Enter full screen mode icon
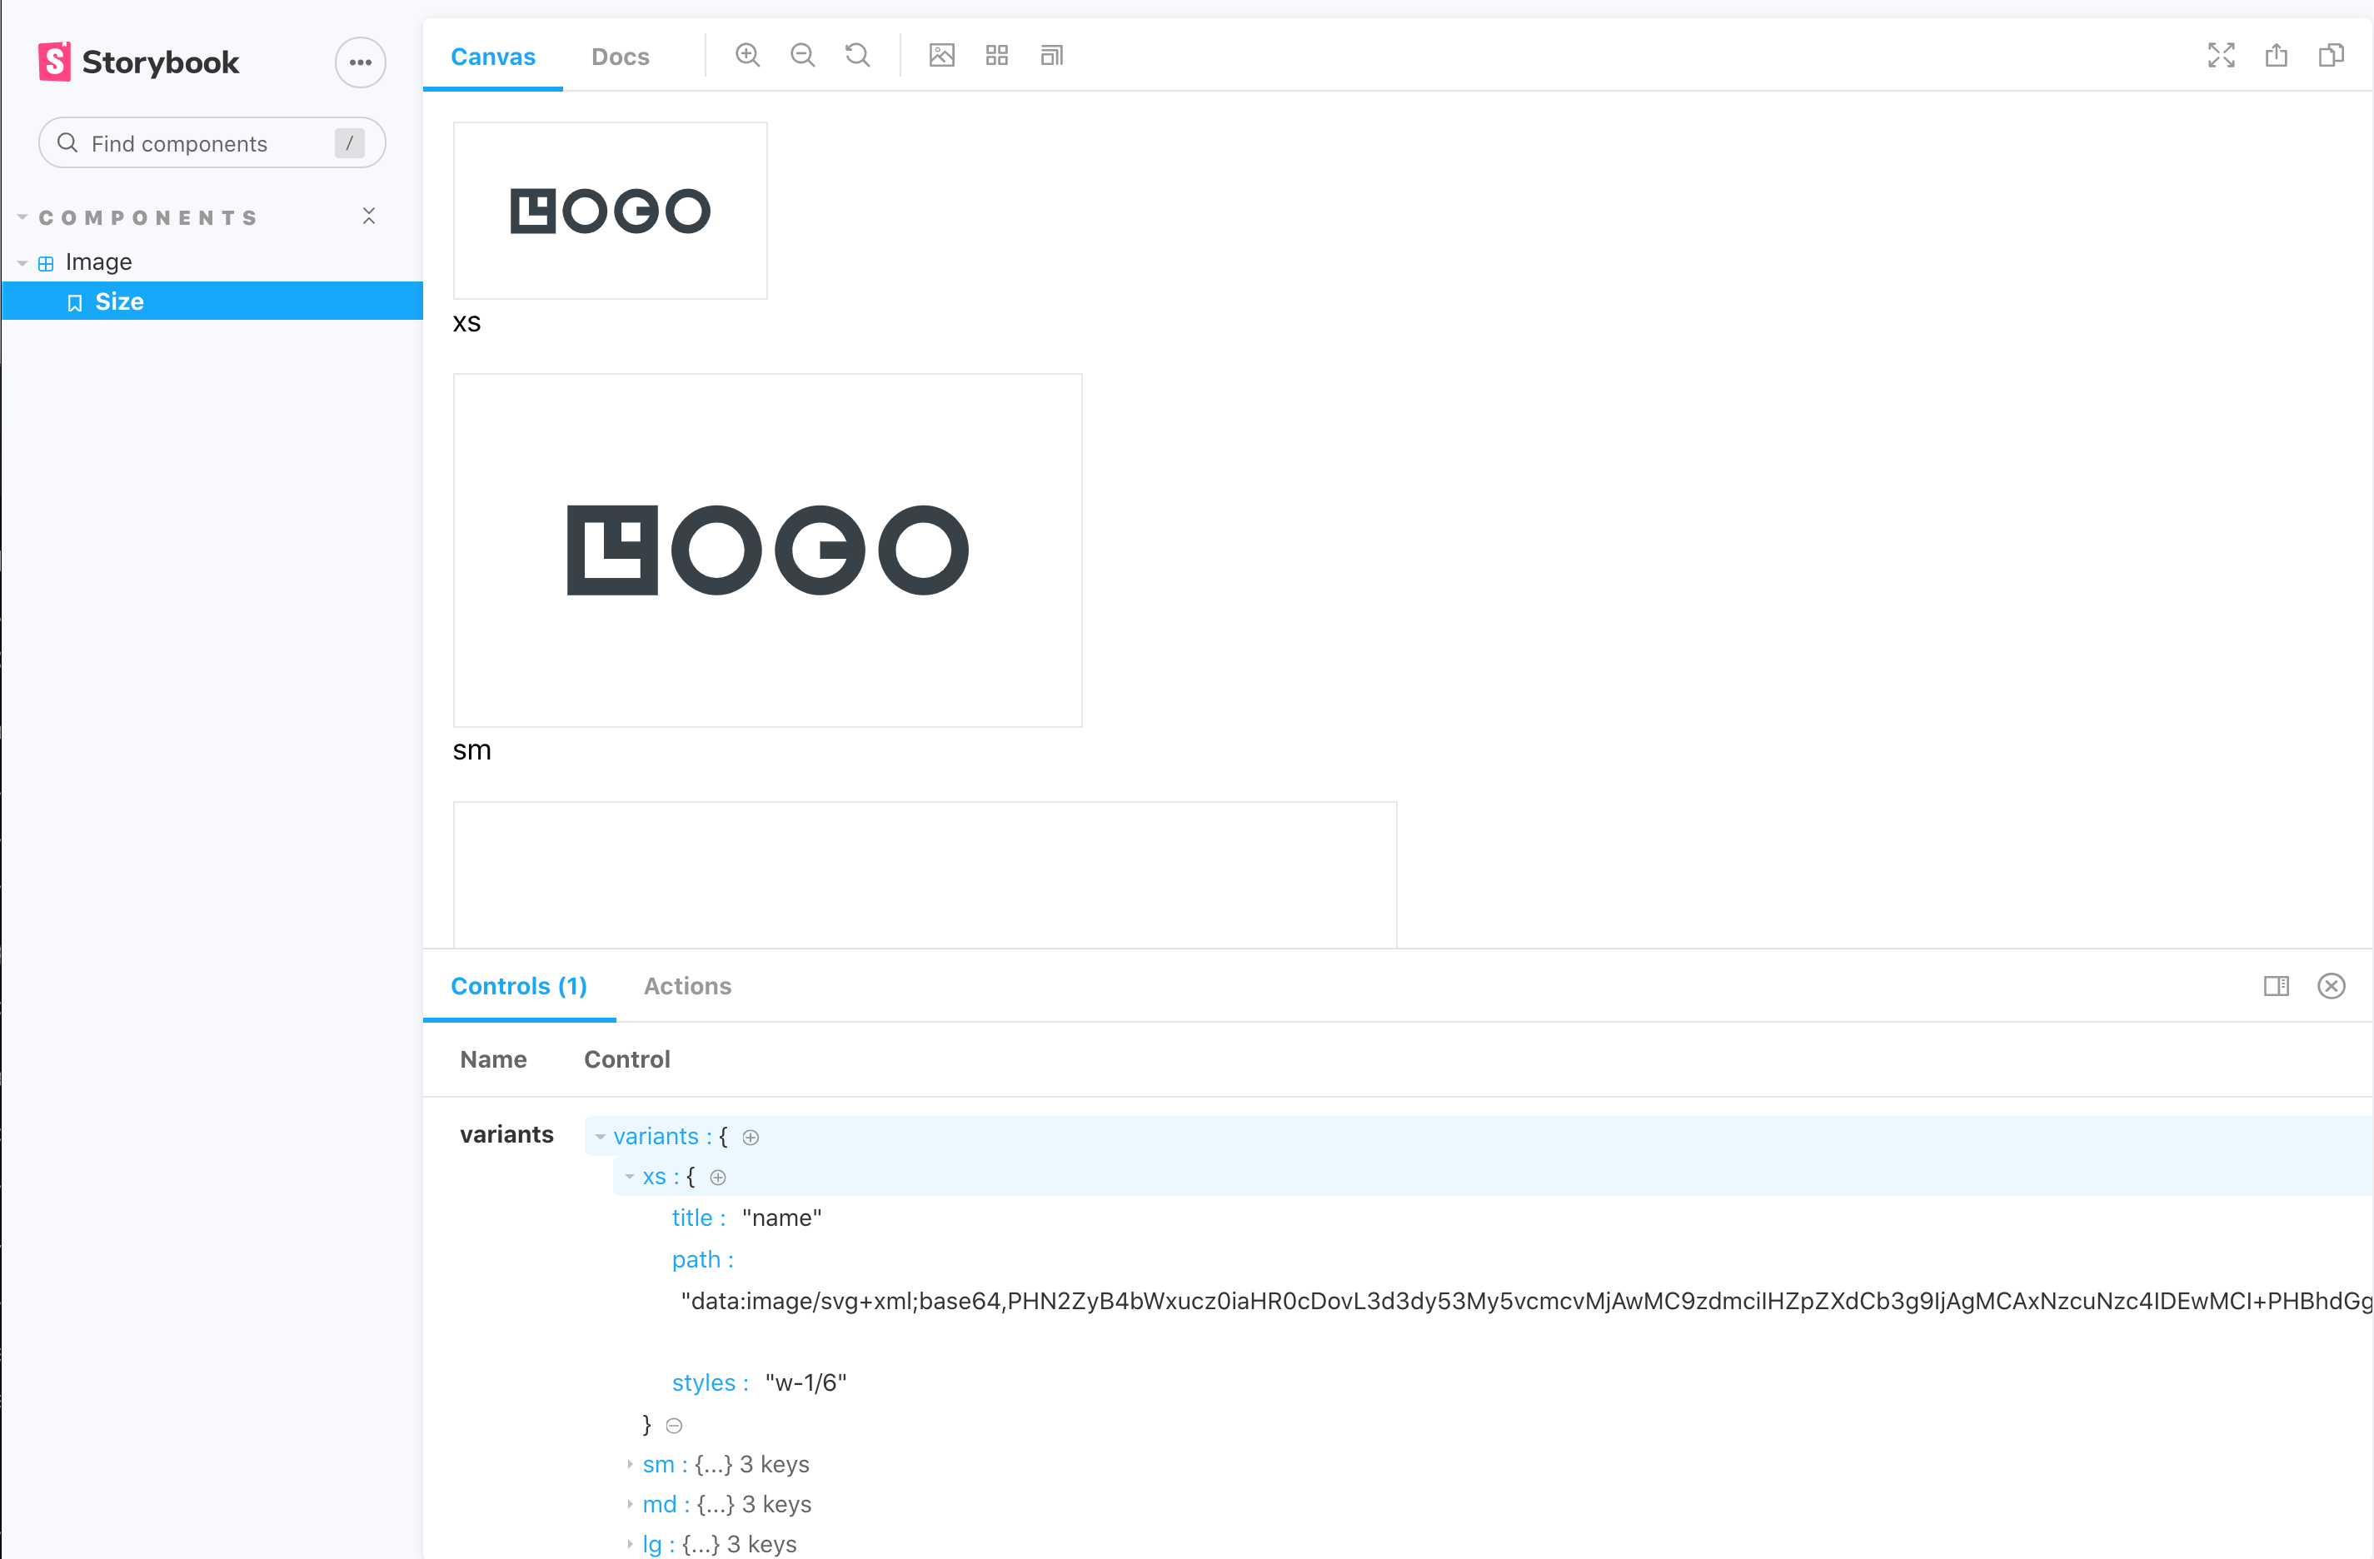The height and width of the screenshot is (1559, 2374). click(x=2221, y=56)
